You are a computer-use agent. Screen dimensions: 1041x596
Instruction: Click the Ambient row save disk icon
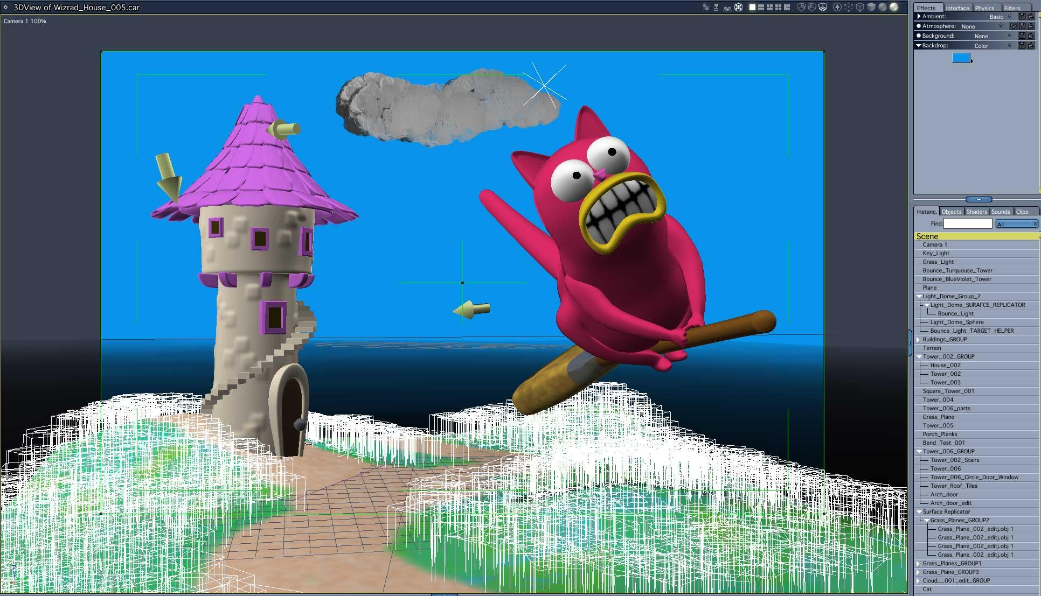[x=1022, y=17]
